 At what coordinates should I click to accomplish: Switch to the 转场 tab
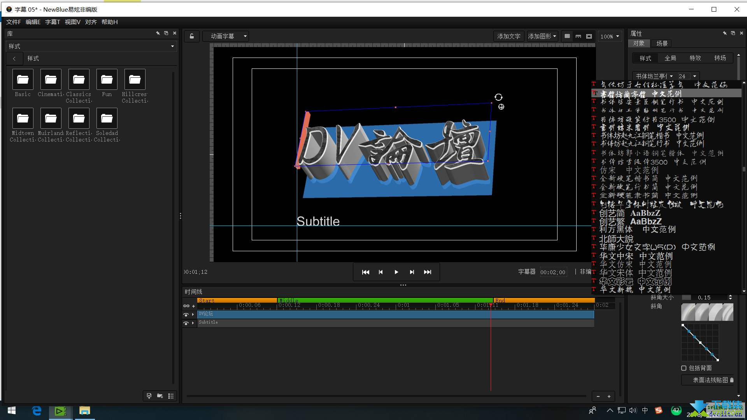click(720, 58)
